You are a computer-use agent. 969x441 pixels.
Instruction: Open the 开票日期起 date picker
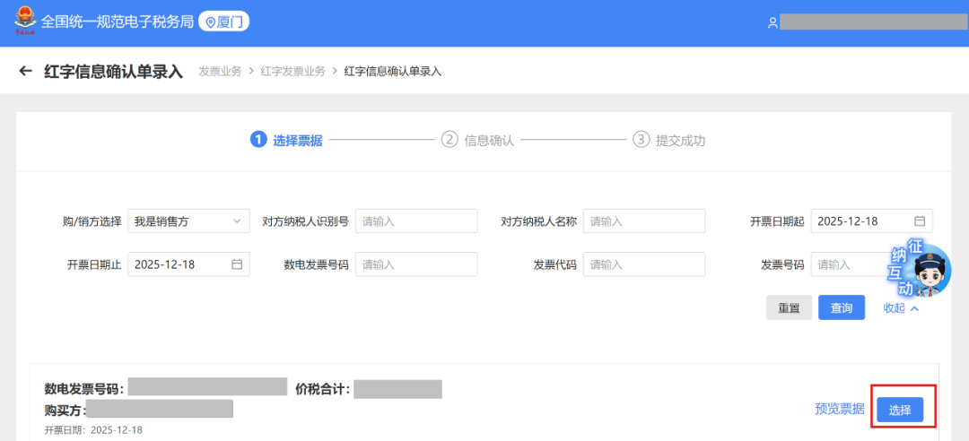861,221
